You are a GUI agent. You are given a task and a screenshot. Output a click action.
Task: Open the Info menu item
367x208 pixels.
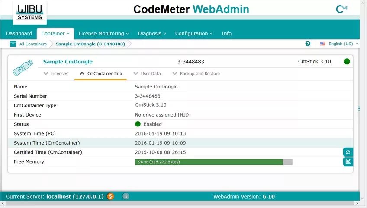(x=227, y=33)
